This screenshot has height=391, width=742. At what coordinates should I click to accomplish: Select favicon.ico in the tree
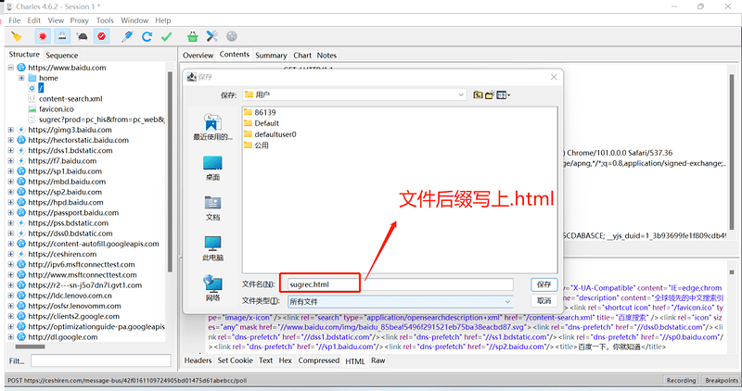click(x=57, y=109)
